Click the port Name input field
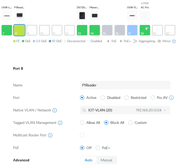The height and width of the screenshot is (165, 176). coord(125,85)
